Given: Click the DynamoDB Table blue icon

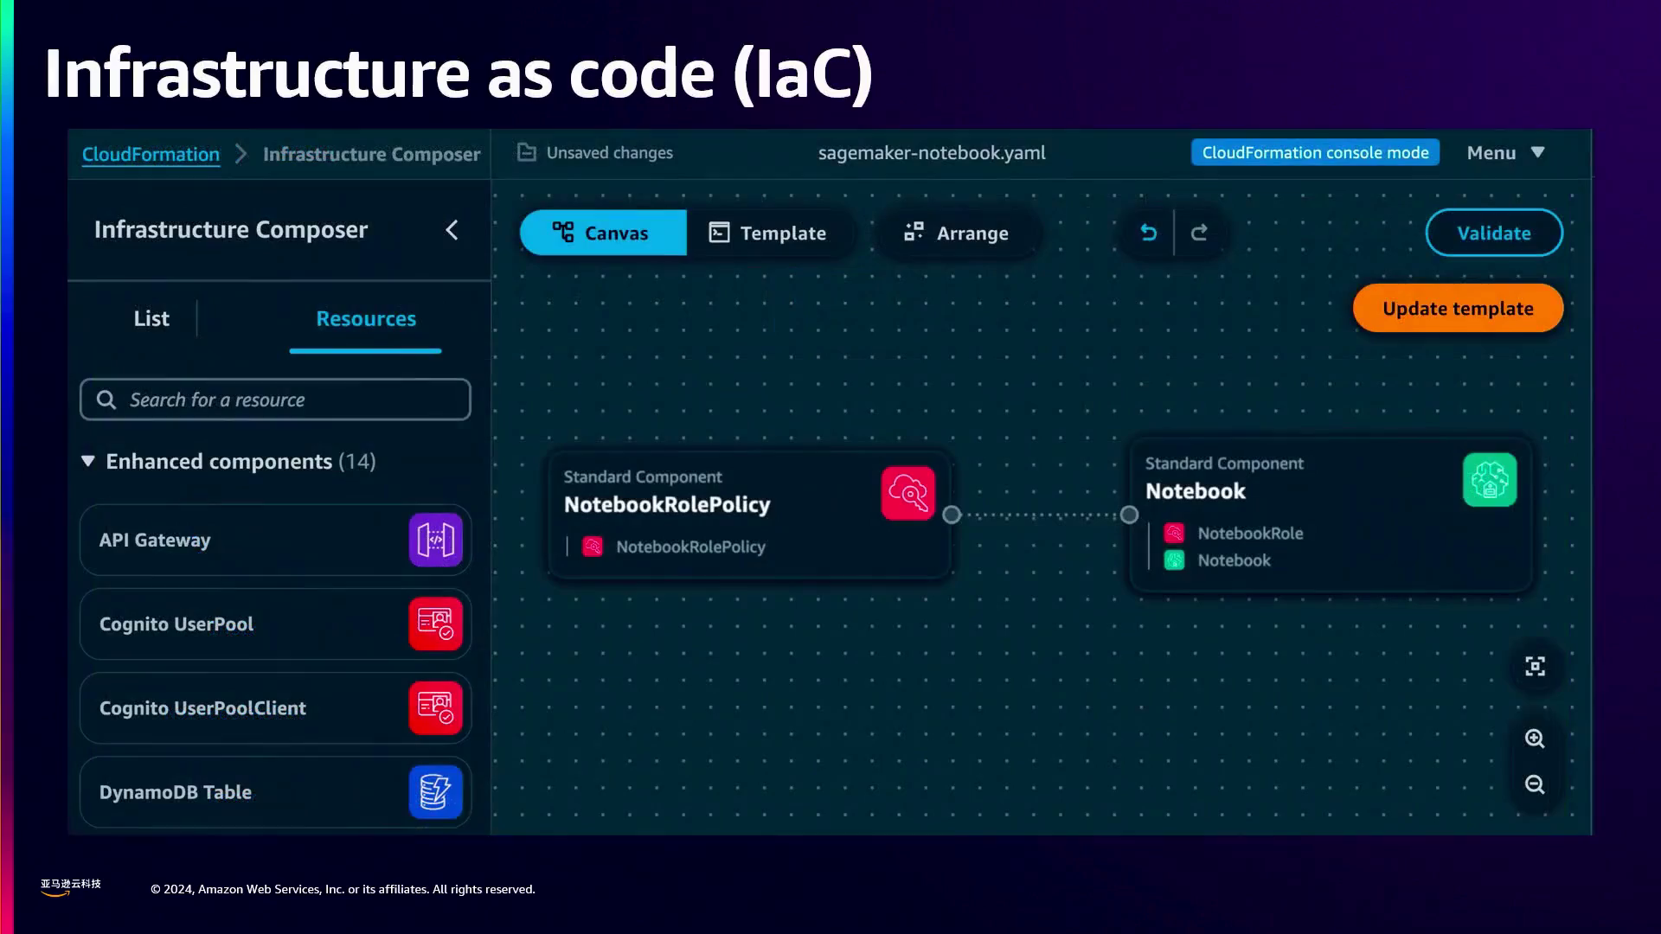Looking at the screenshot, I should [435, 792].
